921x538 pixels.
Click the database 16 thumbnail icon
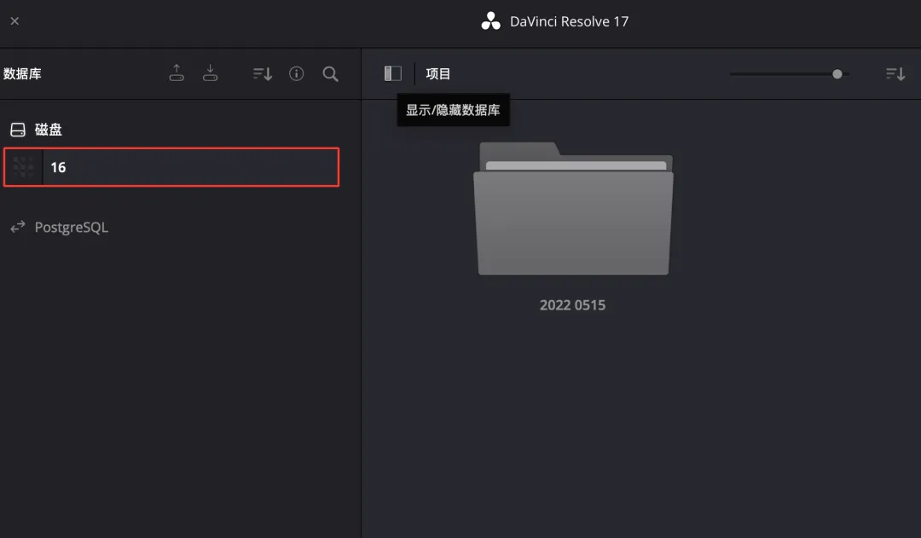[24, 167]
